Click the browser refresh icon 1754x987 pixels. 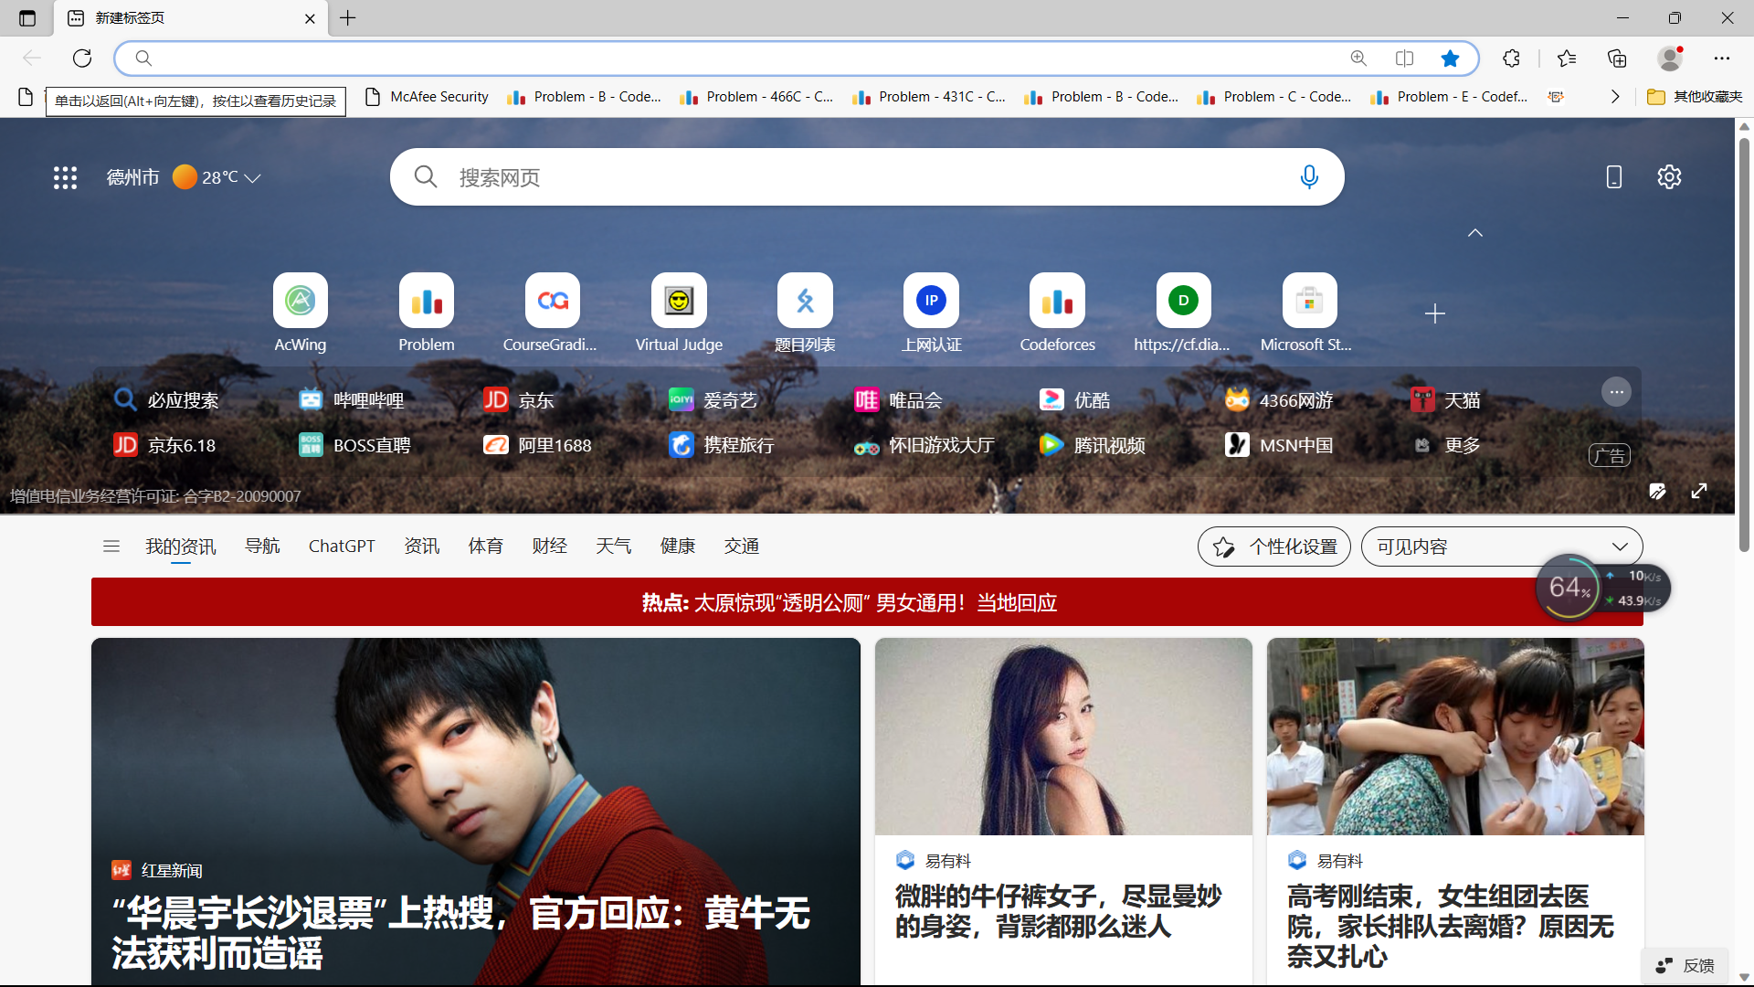click(x=82, y=58)
